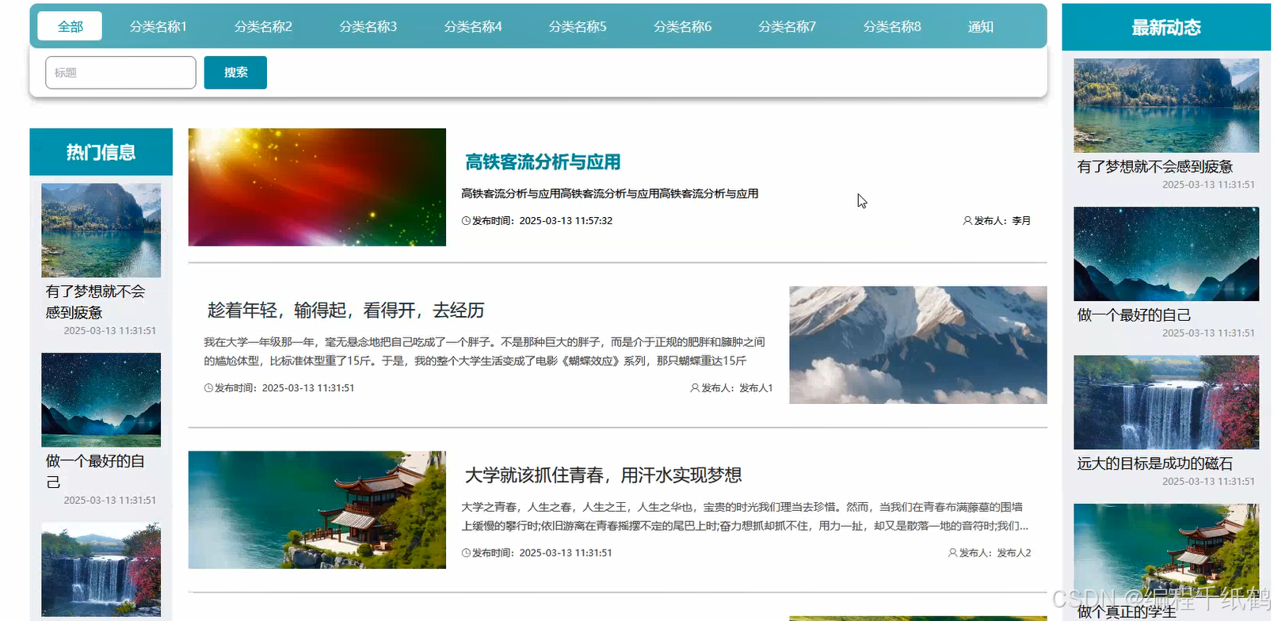Open the 分类名称1 tab

[158, 26]
